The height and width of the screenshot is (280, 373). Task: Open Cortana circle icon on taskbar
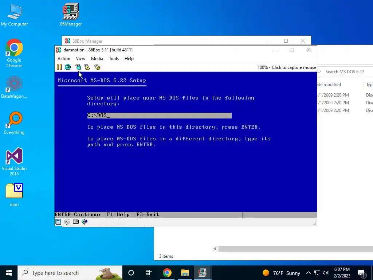(131, 273)
